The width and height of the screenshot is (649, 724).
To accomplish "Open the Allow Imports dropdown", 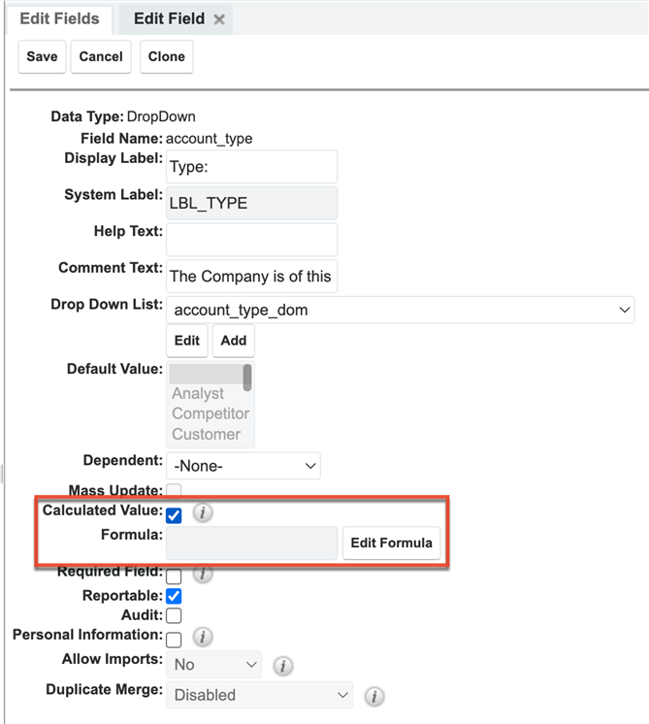I will (213, 665).
